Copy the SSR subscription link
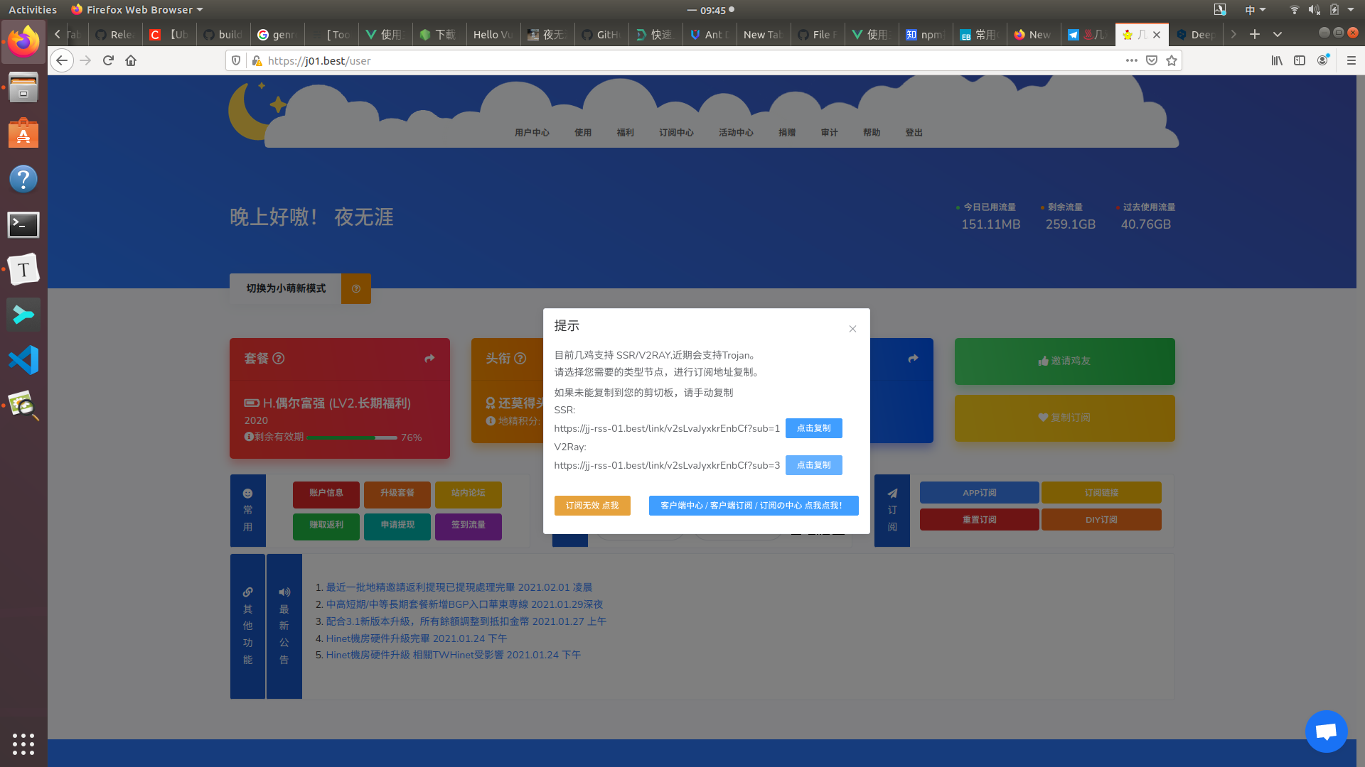 pyautogui.click(x=813, y=428)
